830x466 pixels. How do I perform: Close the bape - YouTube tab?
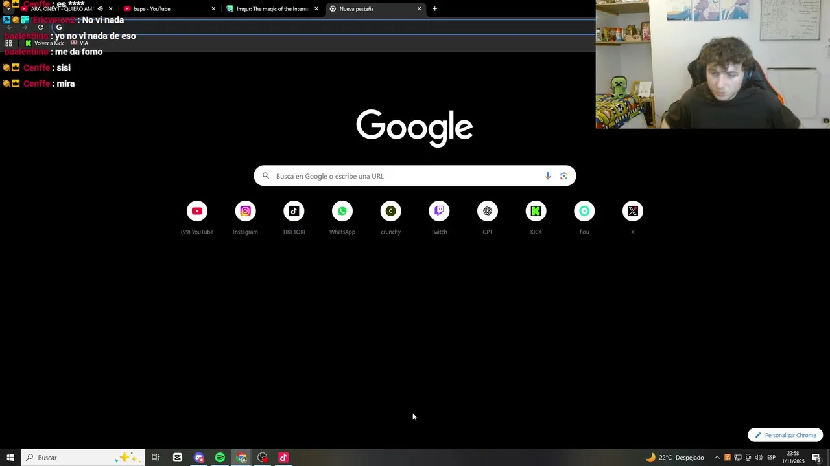213,9
